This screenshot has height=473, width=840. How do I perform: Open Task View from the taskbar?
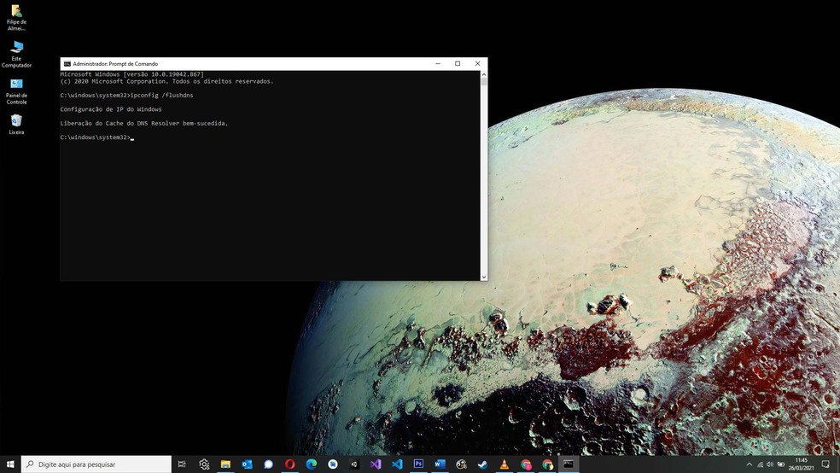(182, 464)
